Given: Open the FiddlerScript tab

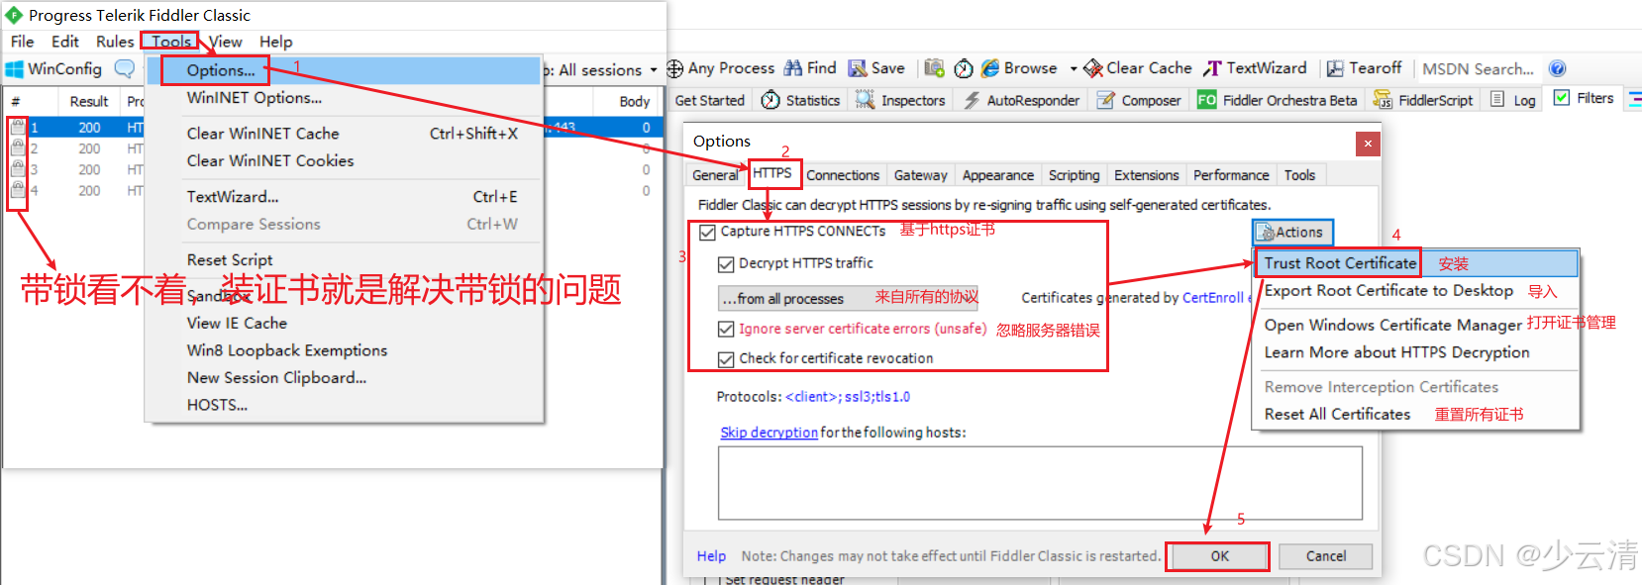Looking at the screenshot, I should (1423, 100).
